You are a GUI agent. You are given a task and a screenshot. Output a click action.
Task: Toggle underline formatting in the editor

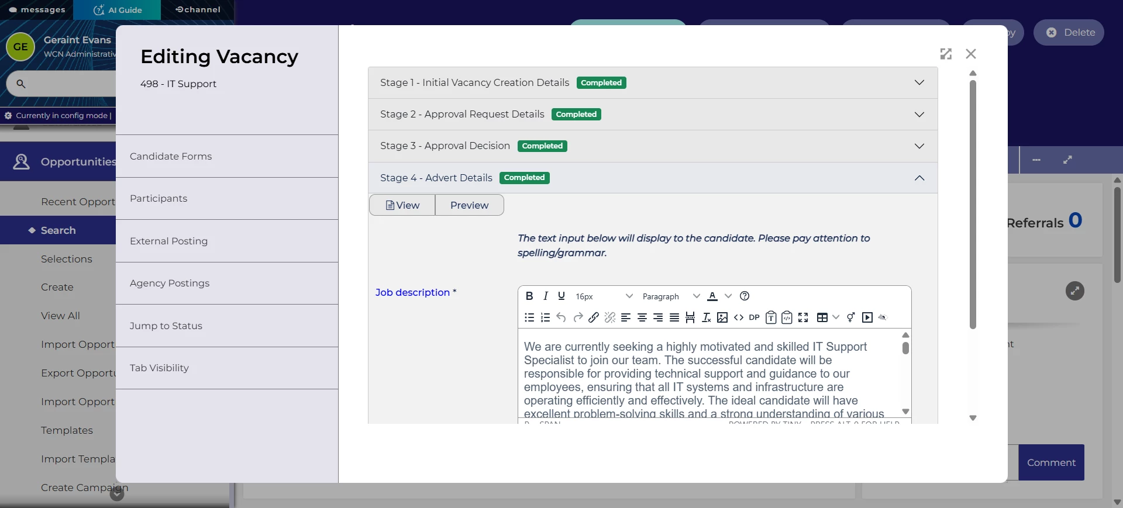coord(561,296)
